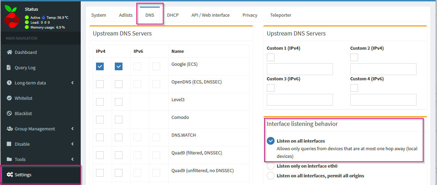Viewport: 437px width, 185px height.
Task: Expand the Disable submenu chevron
Action: [x=72, y=144]
